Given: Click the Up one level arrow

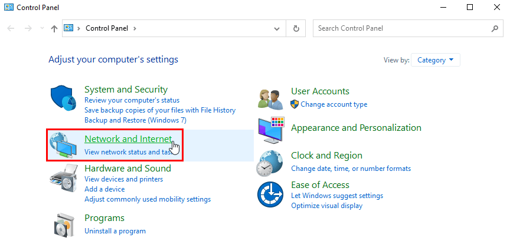Looking at the screenshot, I should [54, 29].
